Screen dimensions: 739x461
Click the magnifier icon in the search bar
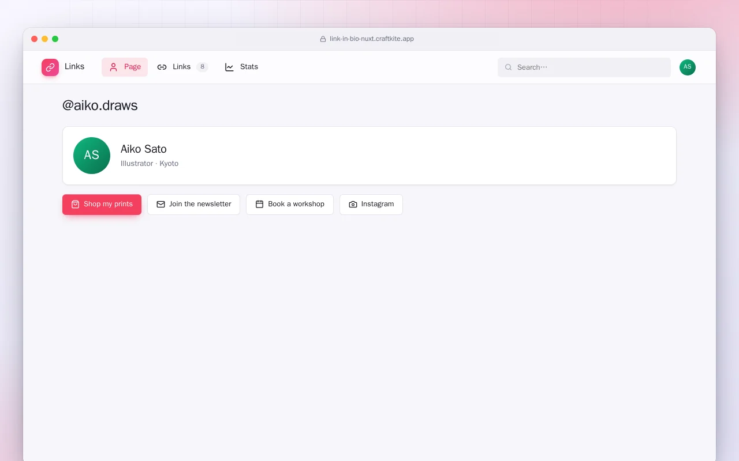[x=509, y=67]
